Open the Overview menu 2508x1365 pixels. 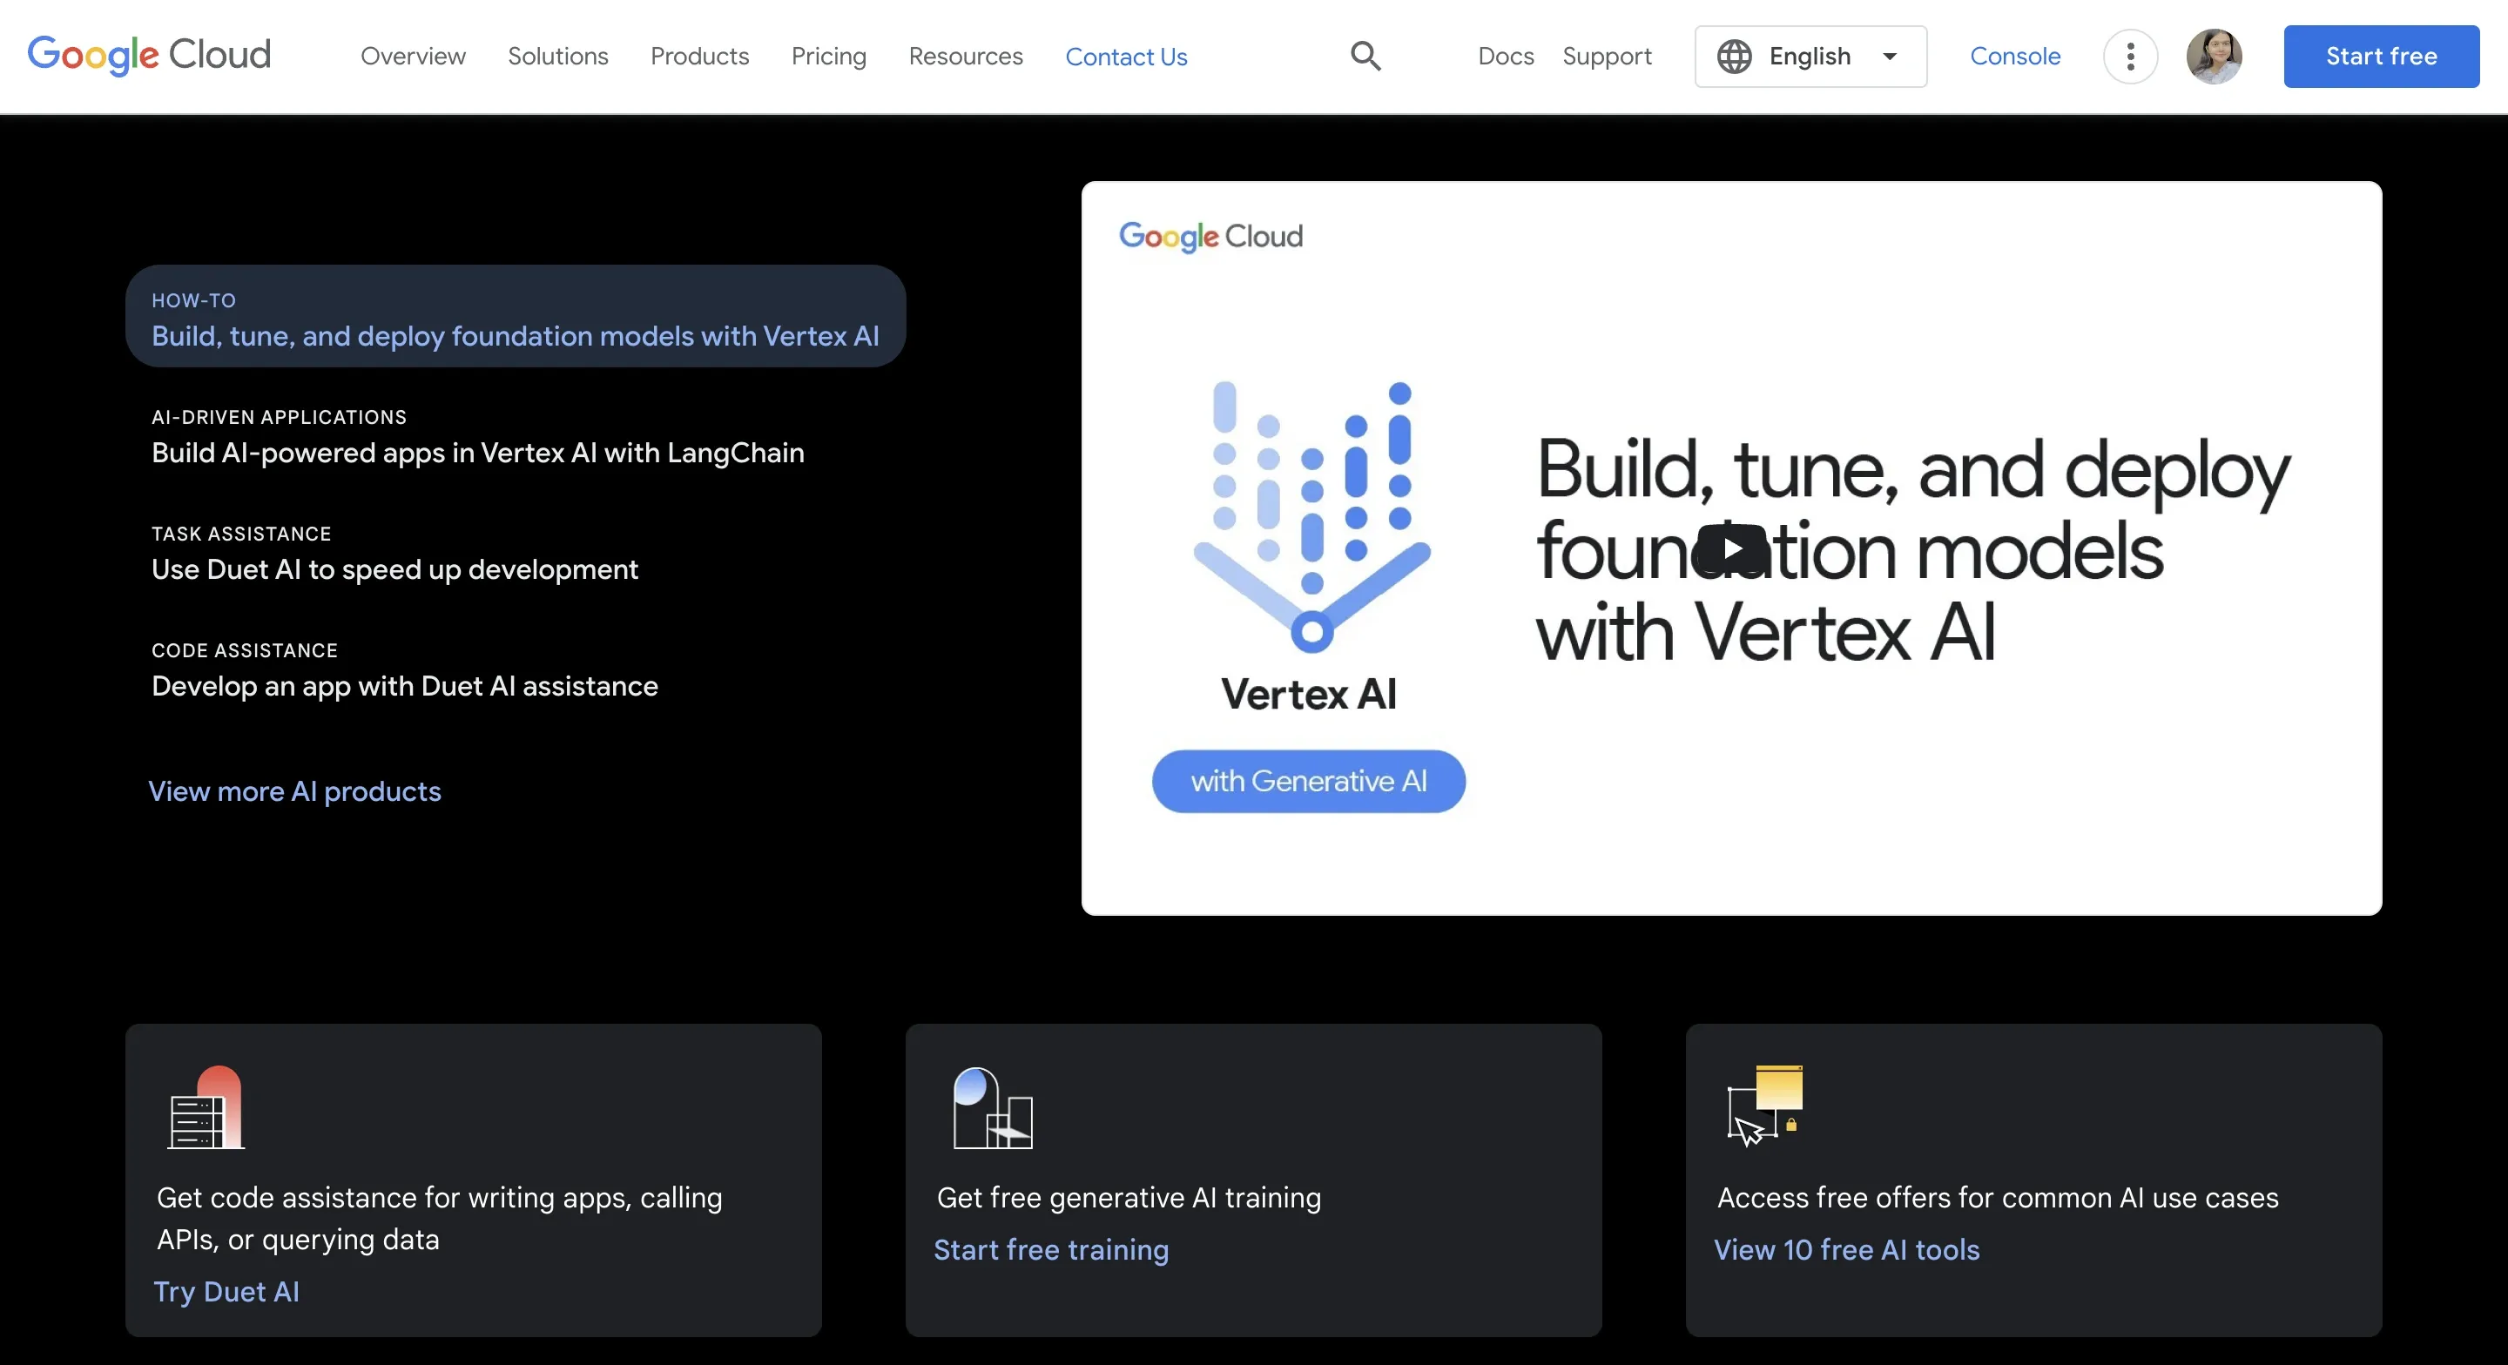413,57
